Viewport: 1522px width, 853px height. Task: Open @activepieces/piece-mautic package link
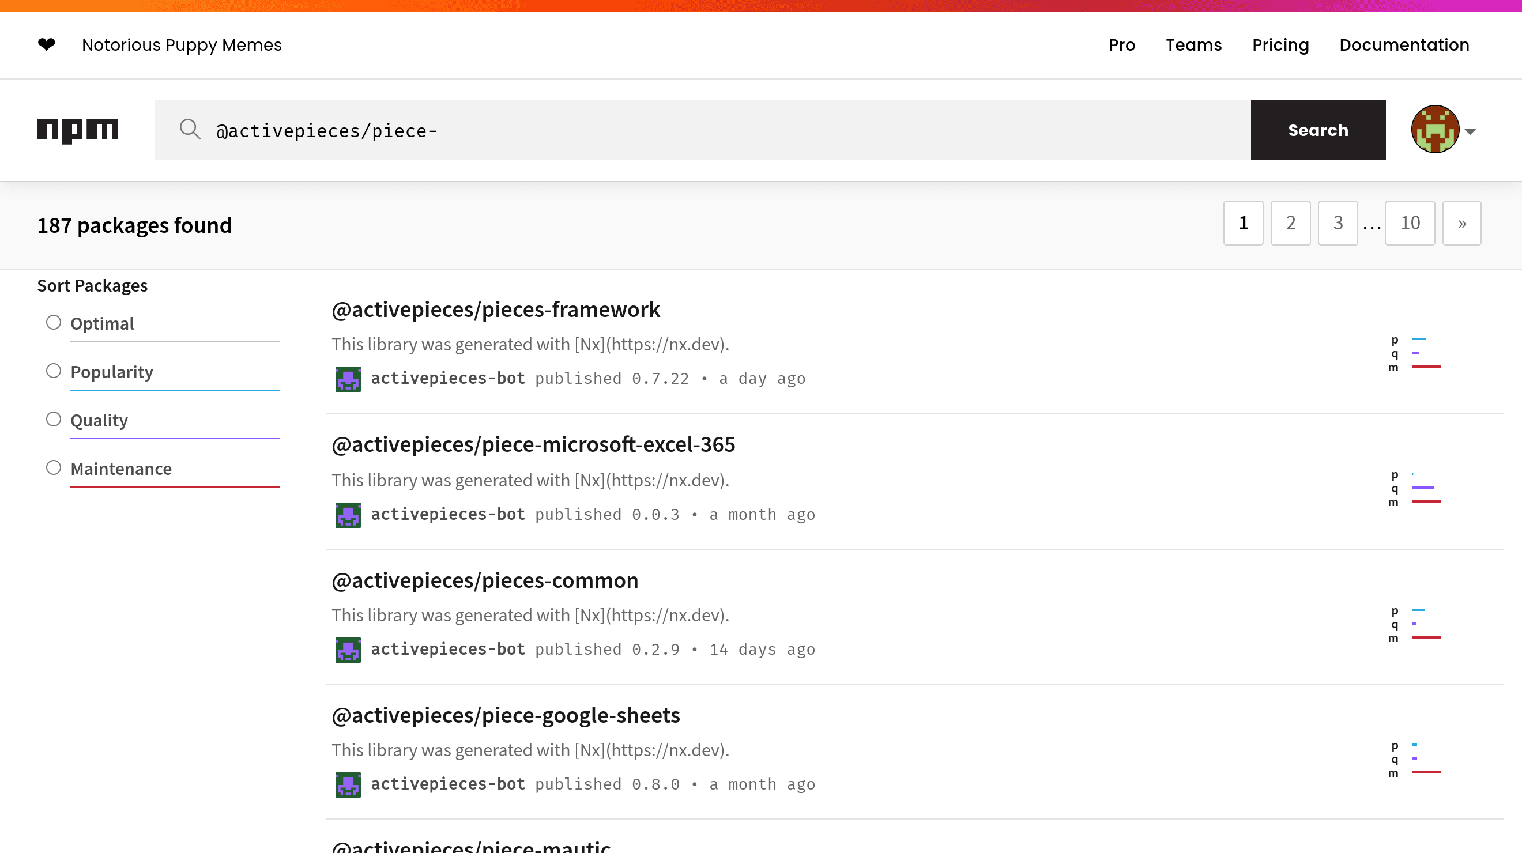click(471, 846)
